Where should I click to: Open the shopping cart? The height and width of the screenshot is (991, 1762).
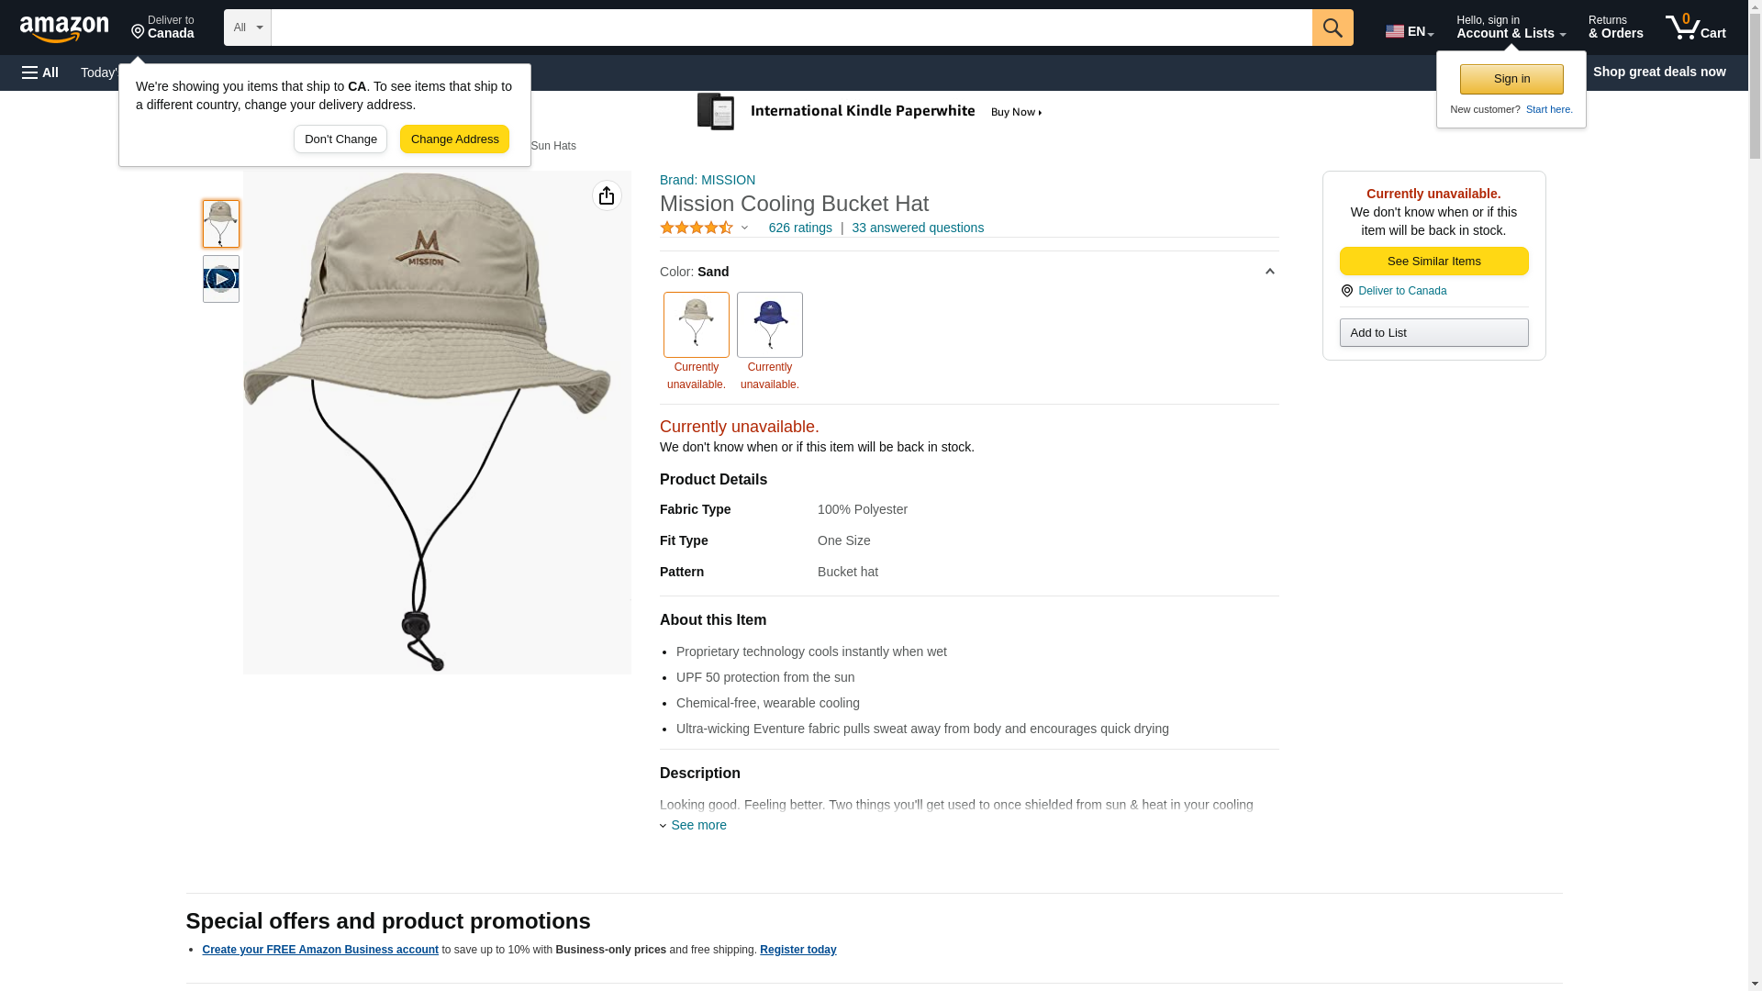1695,28
